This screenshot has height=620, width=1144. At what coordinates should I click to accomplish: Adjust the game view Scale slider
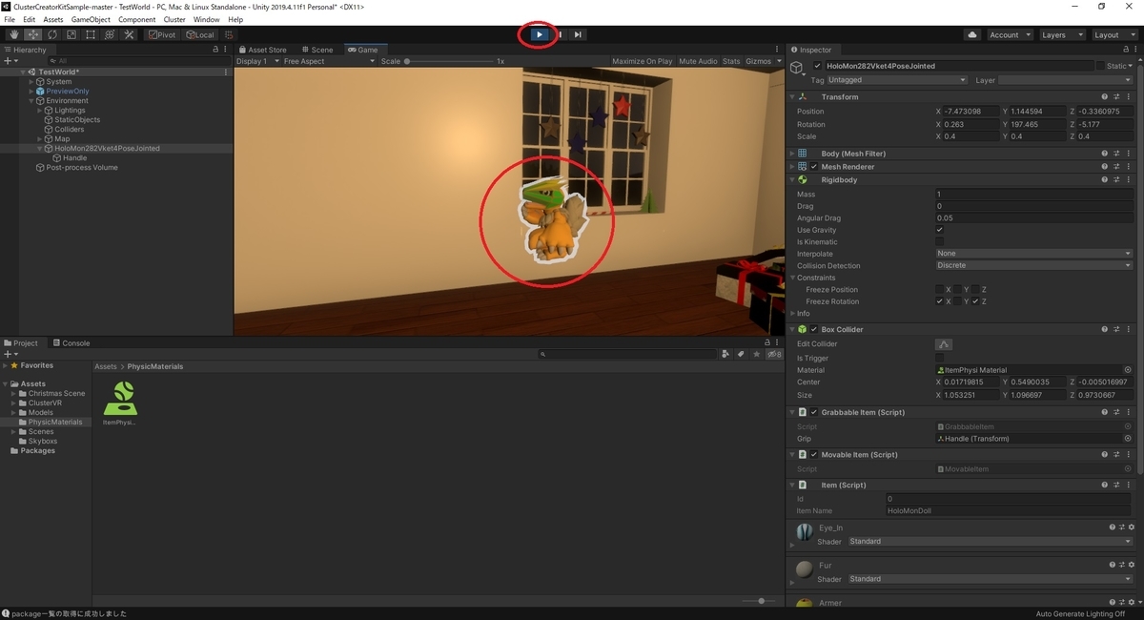448,61
